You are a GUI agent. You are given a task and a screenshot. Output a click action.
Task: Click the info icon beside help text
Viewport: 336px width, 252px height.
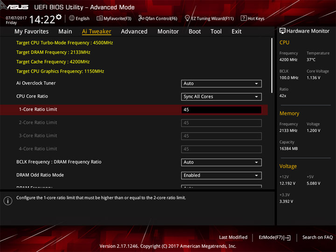pyautogui.click(x=8, y=201)
